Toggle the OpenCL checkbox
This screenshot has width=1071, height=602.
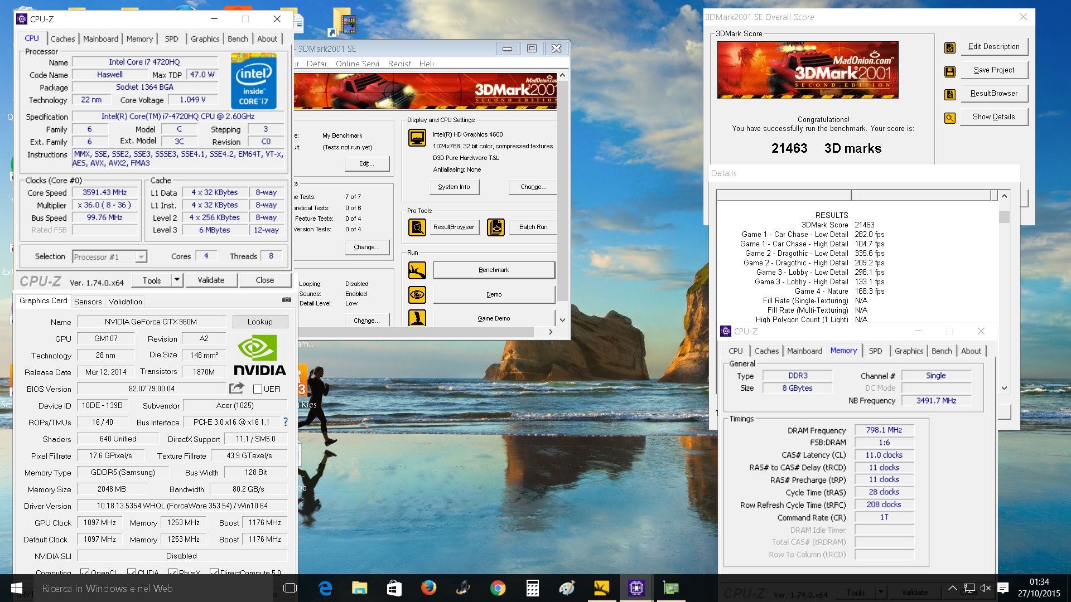(85, 572)
